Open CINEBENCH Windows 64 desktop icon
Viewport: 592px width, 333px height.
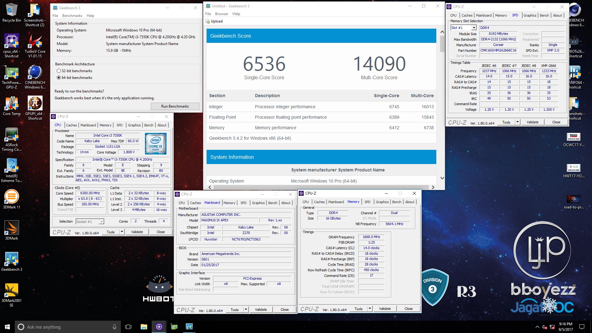(35, 77)
